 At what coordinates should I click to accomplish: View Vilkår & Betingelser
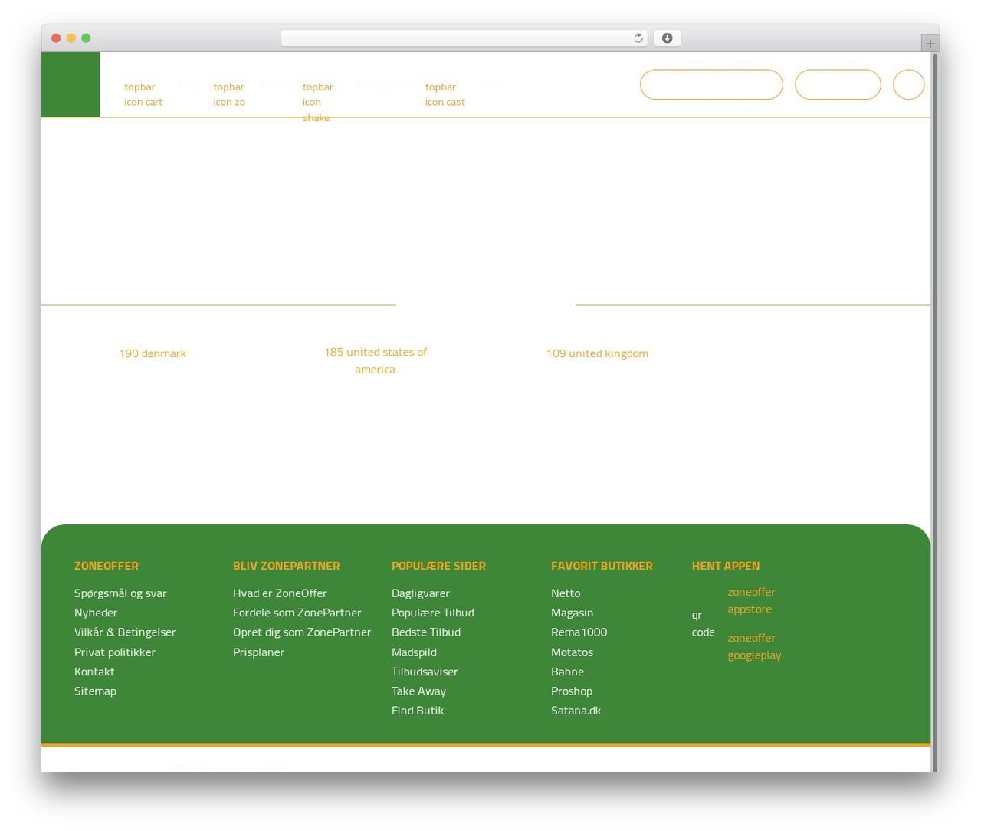point(125,632)
